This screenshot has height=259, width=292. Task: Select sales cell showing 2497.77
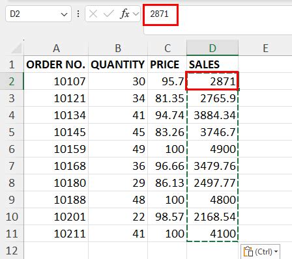(212, 183)
